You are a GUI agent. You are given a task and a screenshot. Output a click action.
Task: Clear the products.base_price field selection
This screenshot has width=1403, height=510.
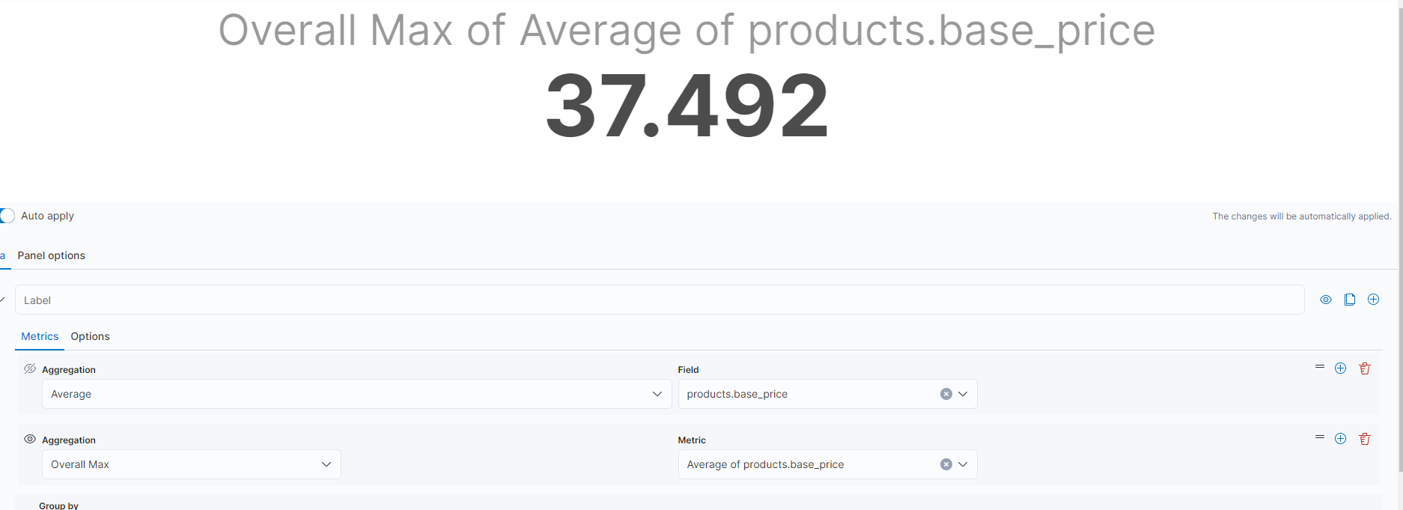tap(946, 394)
